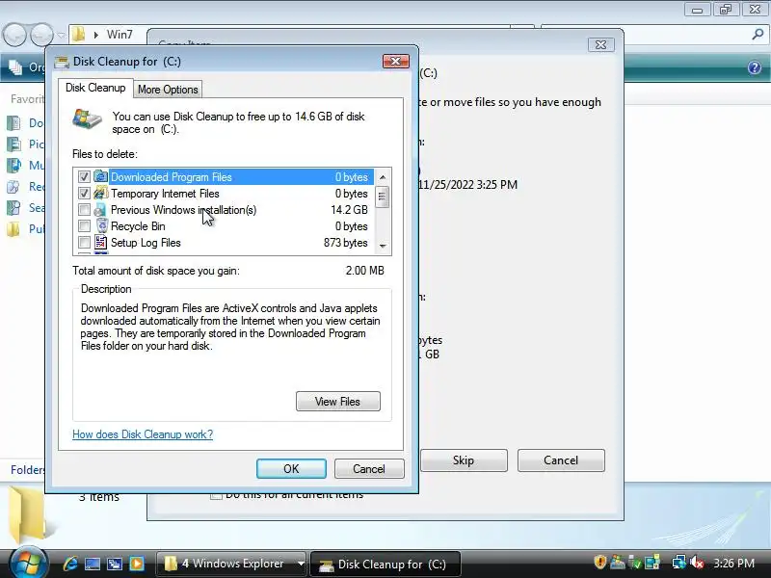Click the Previous Windows installation icon

coord(101,209)
